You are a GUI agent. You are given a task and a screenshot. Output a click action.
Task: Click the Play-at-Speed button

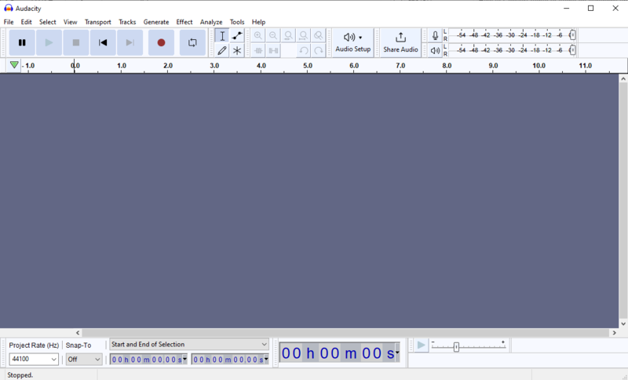pos(421,346)
